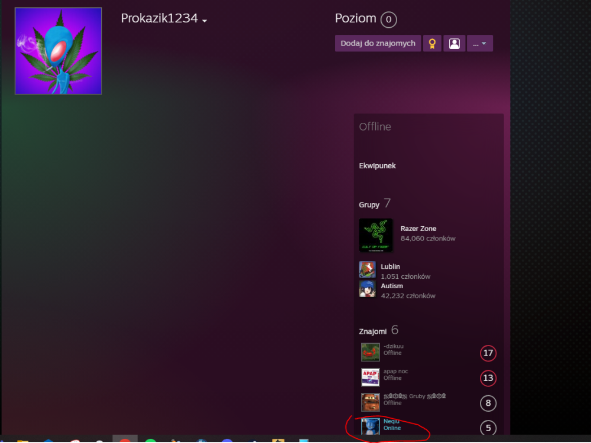Open the Grupy groups list link

click(x=369, y=205)
